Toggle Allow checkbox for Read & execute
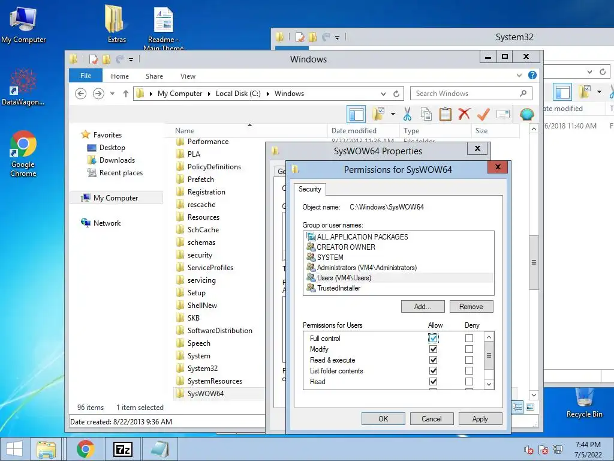Screen dimensions: 614x461 [x=433, y=360]
